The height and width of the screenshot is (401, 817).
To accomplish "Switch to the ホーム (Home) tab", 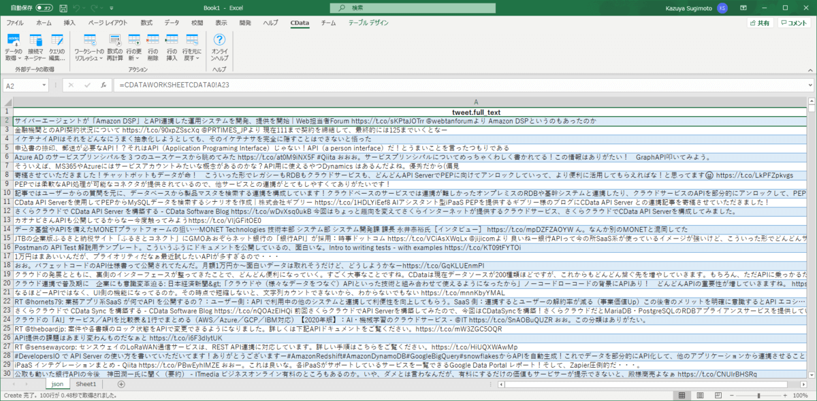I will tap(44, 22).
